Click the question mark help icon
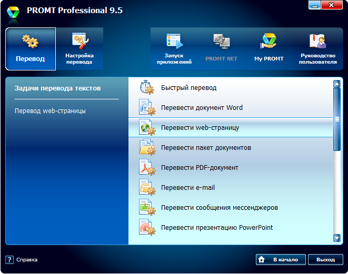This screenshot has width=348, height=274. click(x=9, y=260)
